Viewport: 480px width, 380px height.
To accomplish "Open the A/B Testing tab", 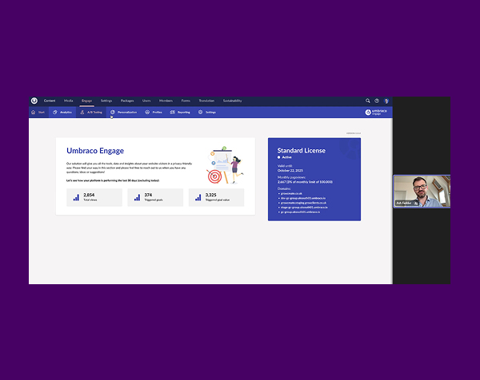I will tap(91, 112).
